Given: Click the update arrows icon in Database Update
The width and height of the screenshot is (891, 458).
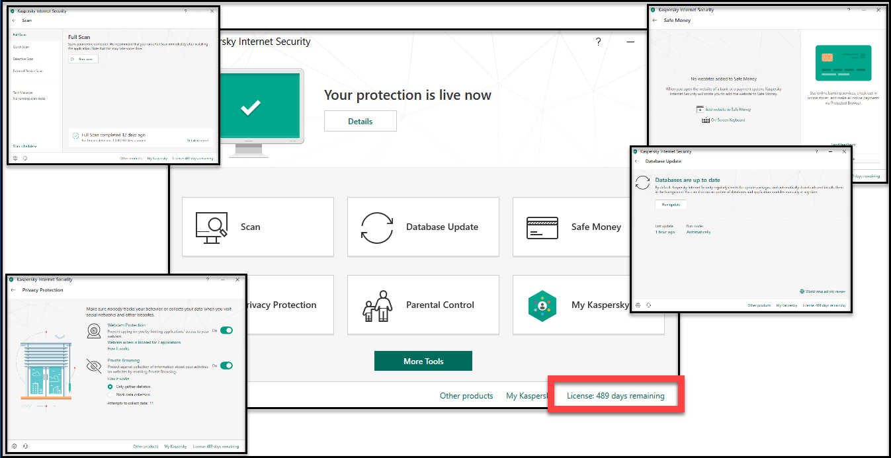Looking at the screenshot, I should pyautogui.click(x=642, y=183).
